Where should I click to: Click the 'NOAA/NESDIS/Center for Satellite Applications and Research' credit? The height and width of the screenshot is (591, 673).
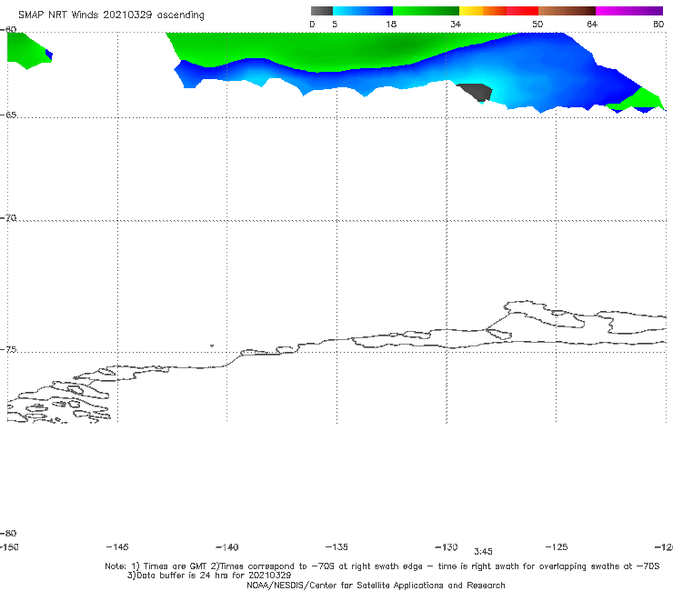[x=376, y=586]
